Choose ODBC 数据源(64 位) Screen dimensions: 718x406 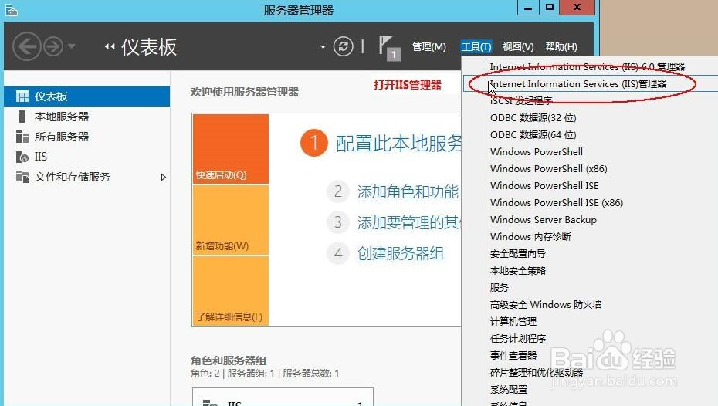tap(533, 134)
